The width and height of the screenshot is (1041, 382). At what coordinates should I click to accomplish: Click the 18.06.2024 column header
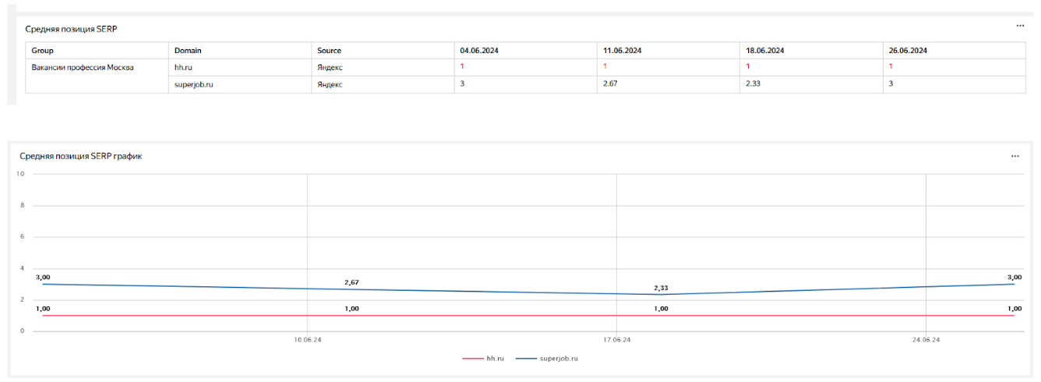coord(765,51)
